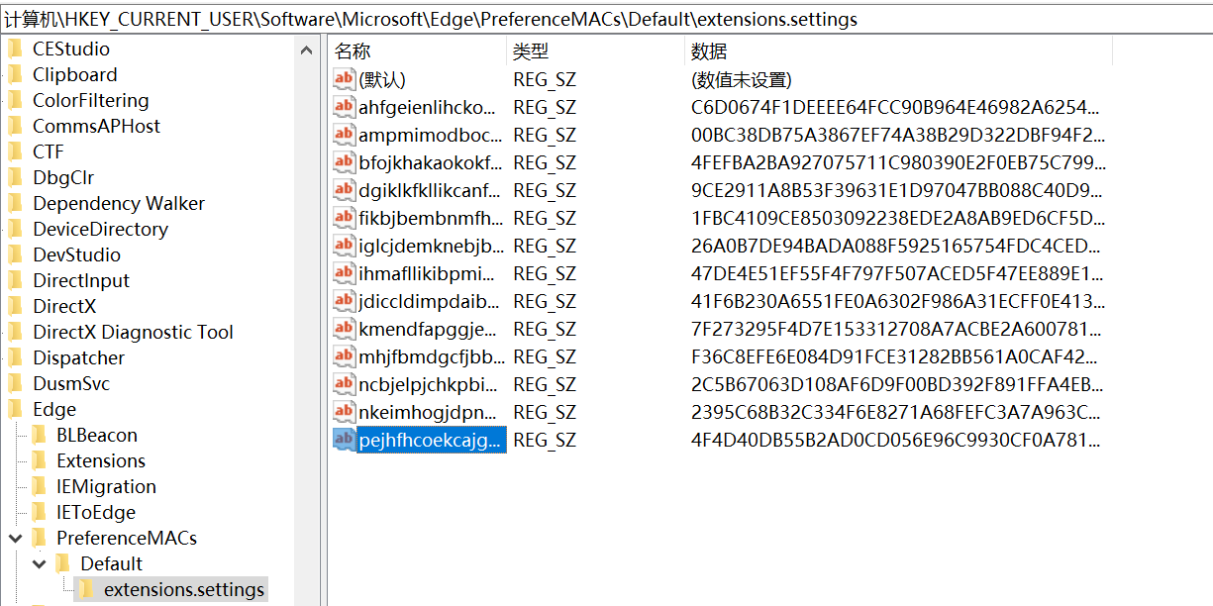Select the nkeimhogjdpn registry value
Image resolution: width=1213 pixels, height=606 pixels.
pos(428,412)
